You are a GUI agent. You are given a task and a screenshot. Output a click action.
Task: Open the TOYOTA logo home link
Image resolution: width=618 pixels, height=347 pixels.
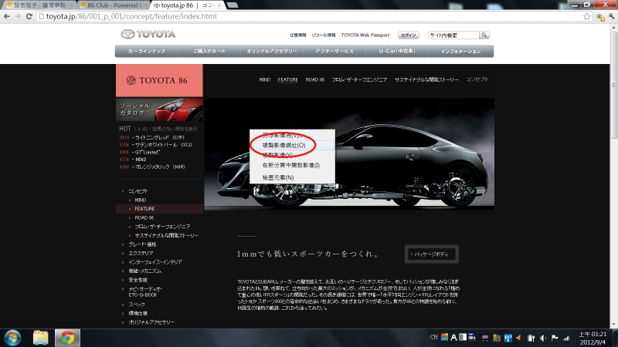point(148,34)
